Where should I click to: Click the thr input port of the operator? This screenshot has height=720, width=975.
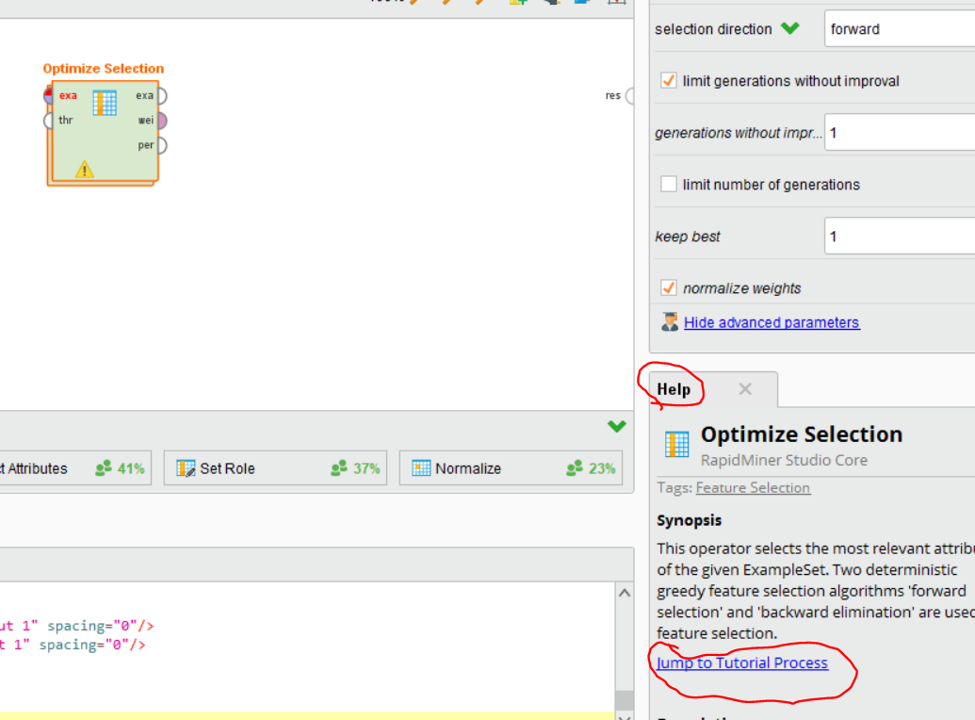click(x=48, y=120)
